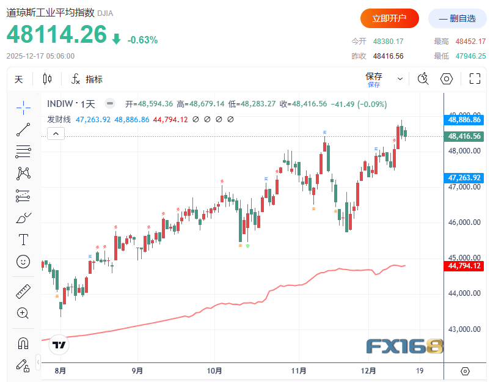
Task: Click the red 44,794.12 price label
Action: (x=464, y=266)
